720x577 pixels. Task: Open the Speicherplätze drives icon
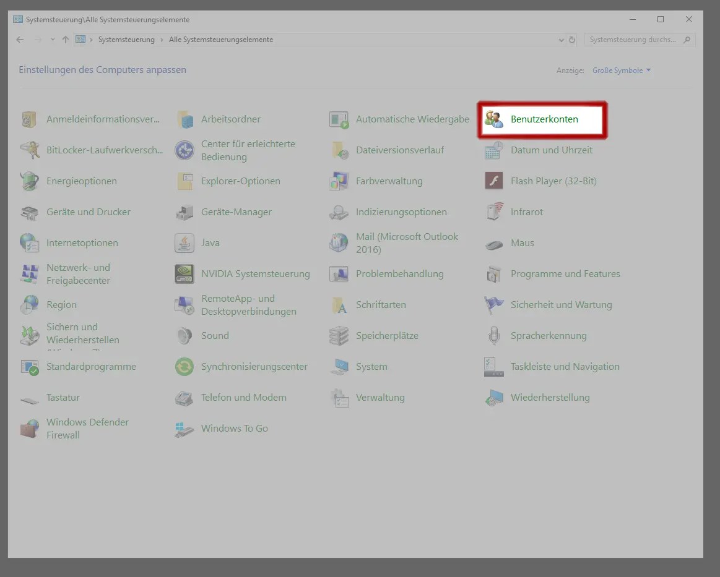click(x=339, y=336)
